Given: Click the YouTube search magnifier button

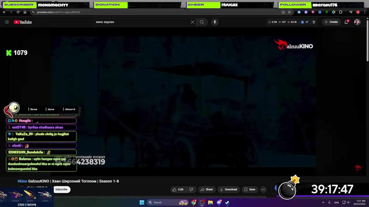Looking at the screenshot, I should pyautogui.click(x=202, y=22).
